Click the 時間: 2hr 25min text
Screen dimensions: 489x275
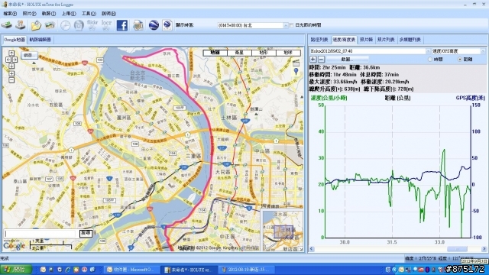coord(327,67)
